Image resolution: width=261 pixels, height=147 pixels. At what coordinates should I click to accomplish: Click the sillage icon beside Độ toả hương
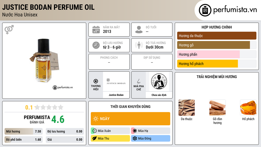pos(139,45)
